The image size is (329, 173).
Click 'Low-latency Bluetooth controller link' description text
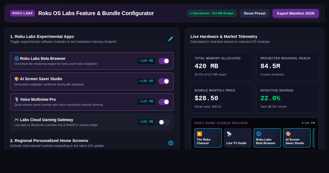pyautogui.click(x=56, y=125)
